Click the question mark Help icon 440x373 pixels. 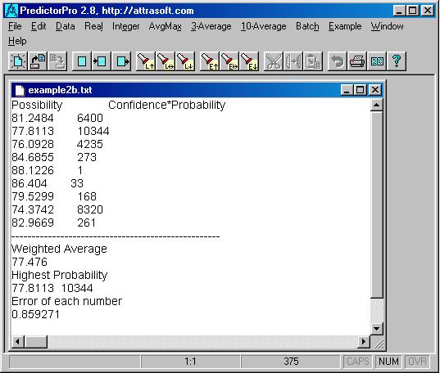[397, 61]
